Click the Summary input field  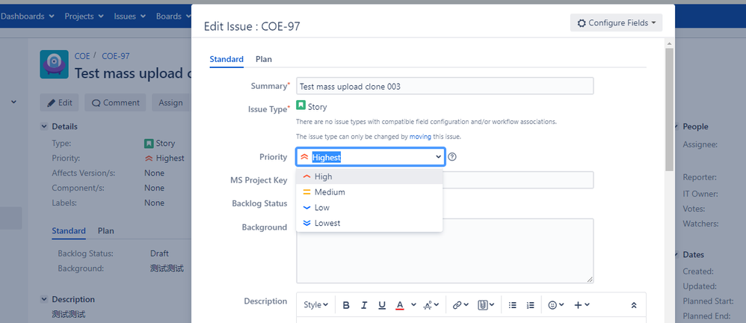click(445, 86)
